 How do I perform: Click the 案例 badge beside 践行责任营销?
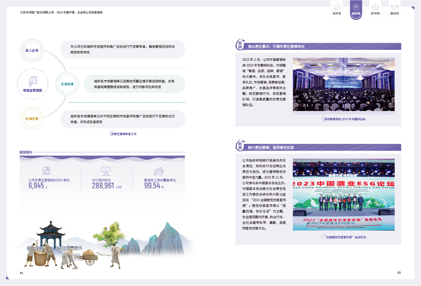[x=240, y=146]
